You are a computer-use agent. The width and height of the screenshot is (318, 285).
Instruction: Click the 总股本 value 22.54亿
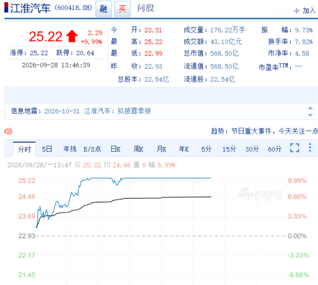pyautogui.click(x=156, y=79)
